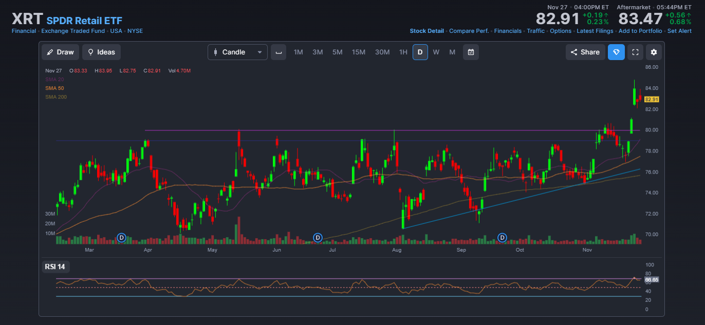This screenshot has height=325, width=705.
Task: Click the USA country link
Action: [x=116, y=31]
